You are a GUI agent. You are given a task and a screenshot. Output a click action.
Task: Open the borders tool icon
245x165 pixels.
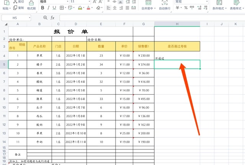(62, 8)
